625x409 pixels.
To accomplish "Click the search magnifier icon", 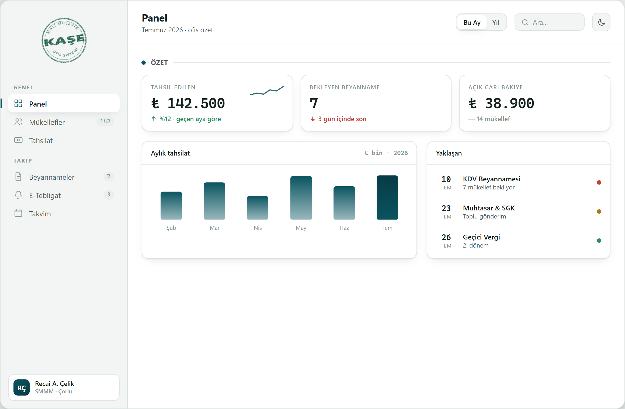I will coord(525,22).
